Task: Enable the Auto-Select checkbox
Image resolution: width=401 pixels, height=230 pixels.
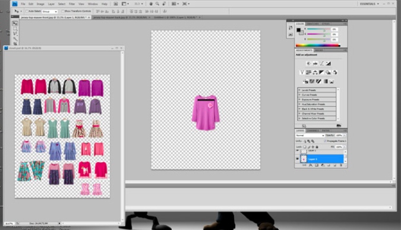Action: pyautogui.click(x=27, y=11)
